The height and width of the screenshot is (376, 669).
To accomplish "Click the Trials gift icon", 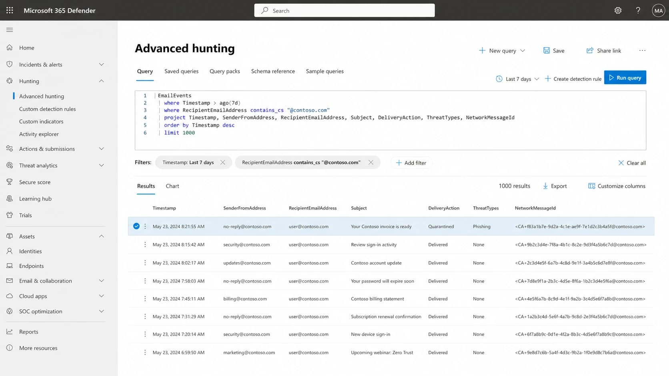I will 10,215.
